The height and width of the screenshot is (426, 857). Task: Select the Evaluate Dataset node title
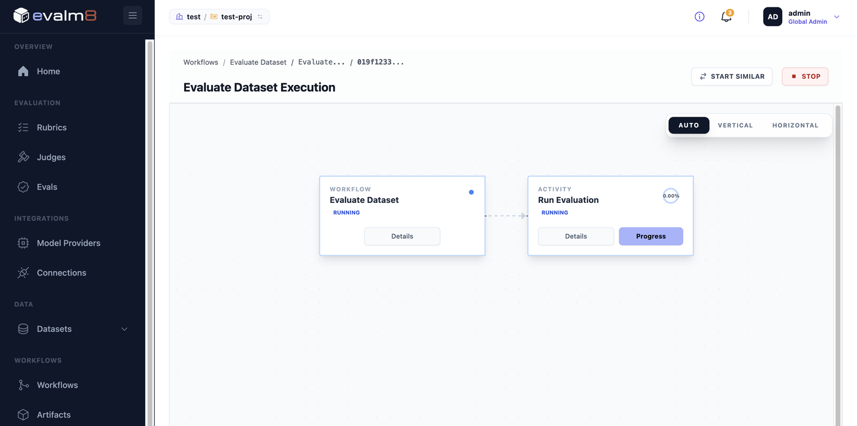pos(364,200)
